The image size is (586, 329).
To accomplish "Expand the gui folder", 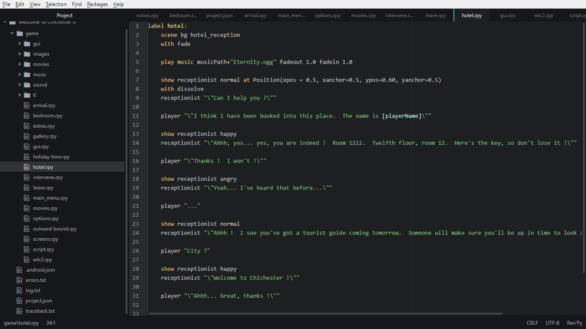I will coord(19,43).
